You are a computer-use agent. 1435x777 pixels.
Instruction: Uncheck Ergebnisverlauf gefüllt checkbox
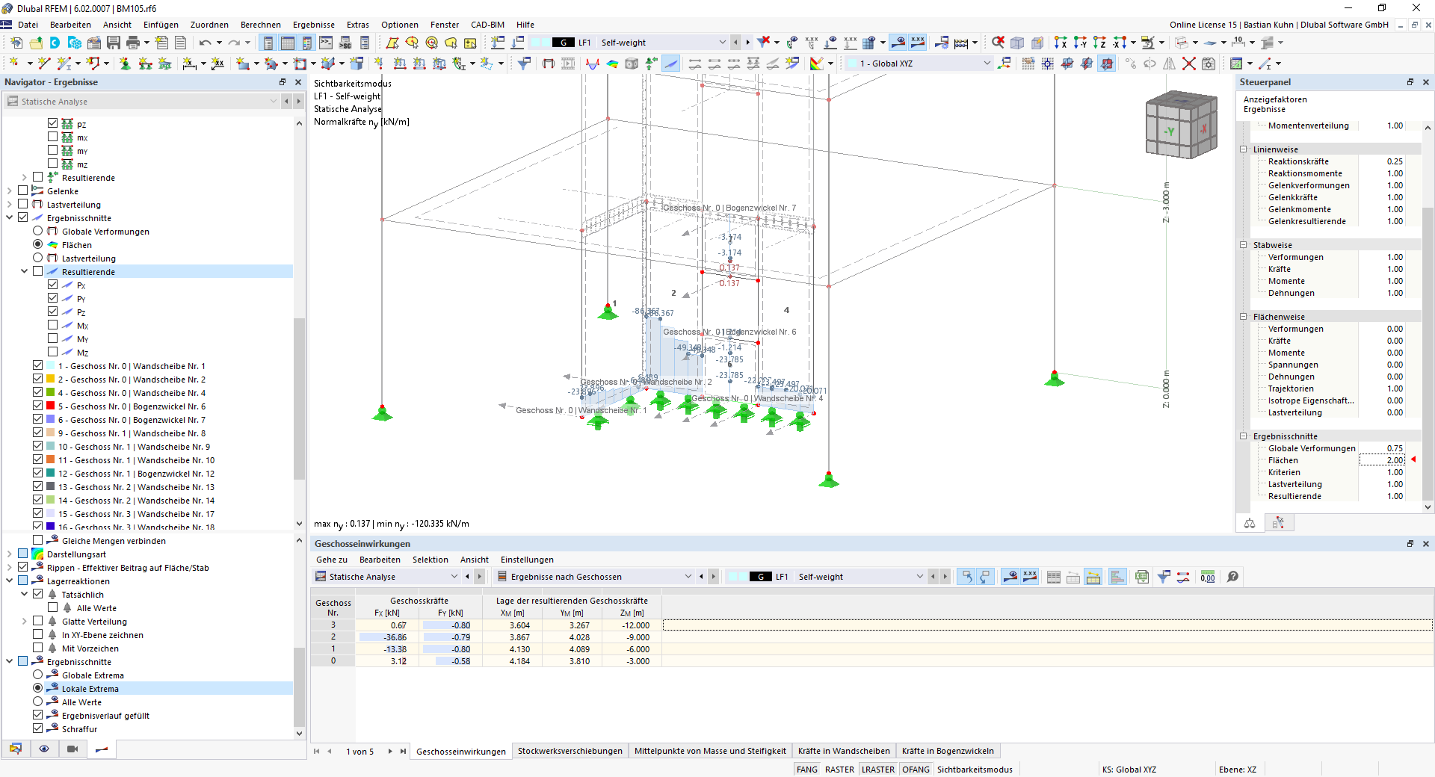pos(37,715)
